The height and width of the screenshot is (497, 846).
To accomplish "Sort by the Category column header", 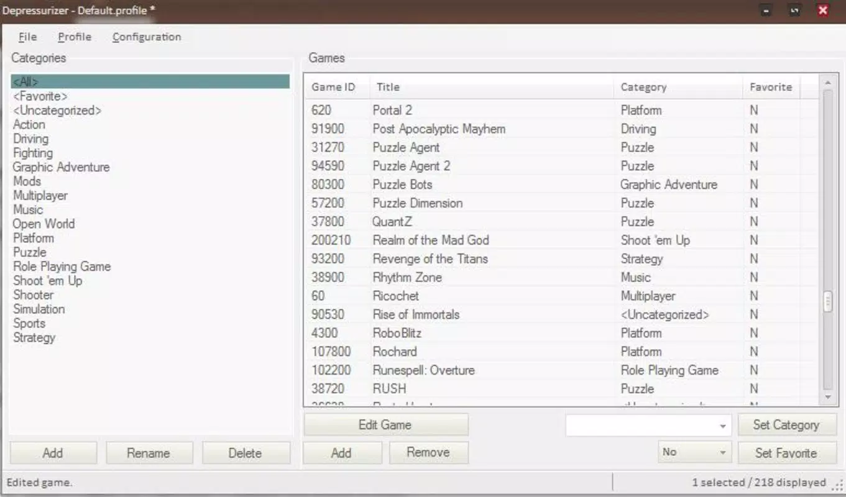I will (x=678, y=87).
